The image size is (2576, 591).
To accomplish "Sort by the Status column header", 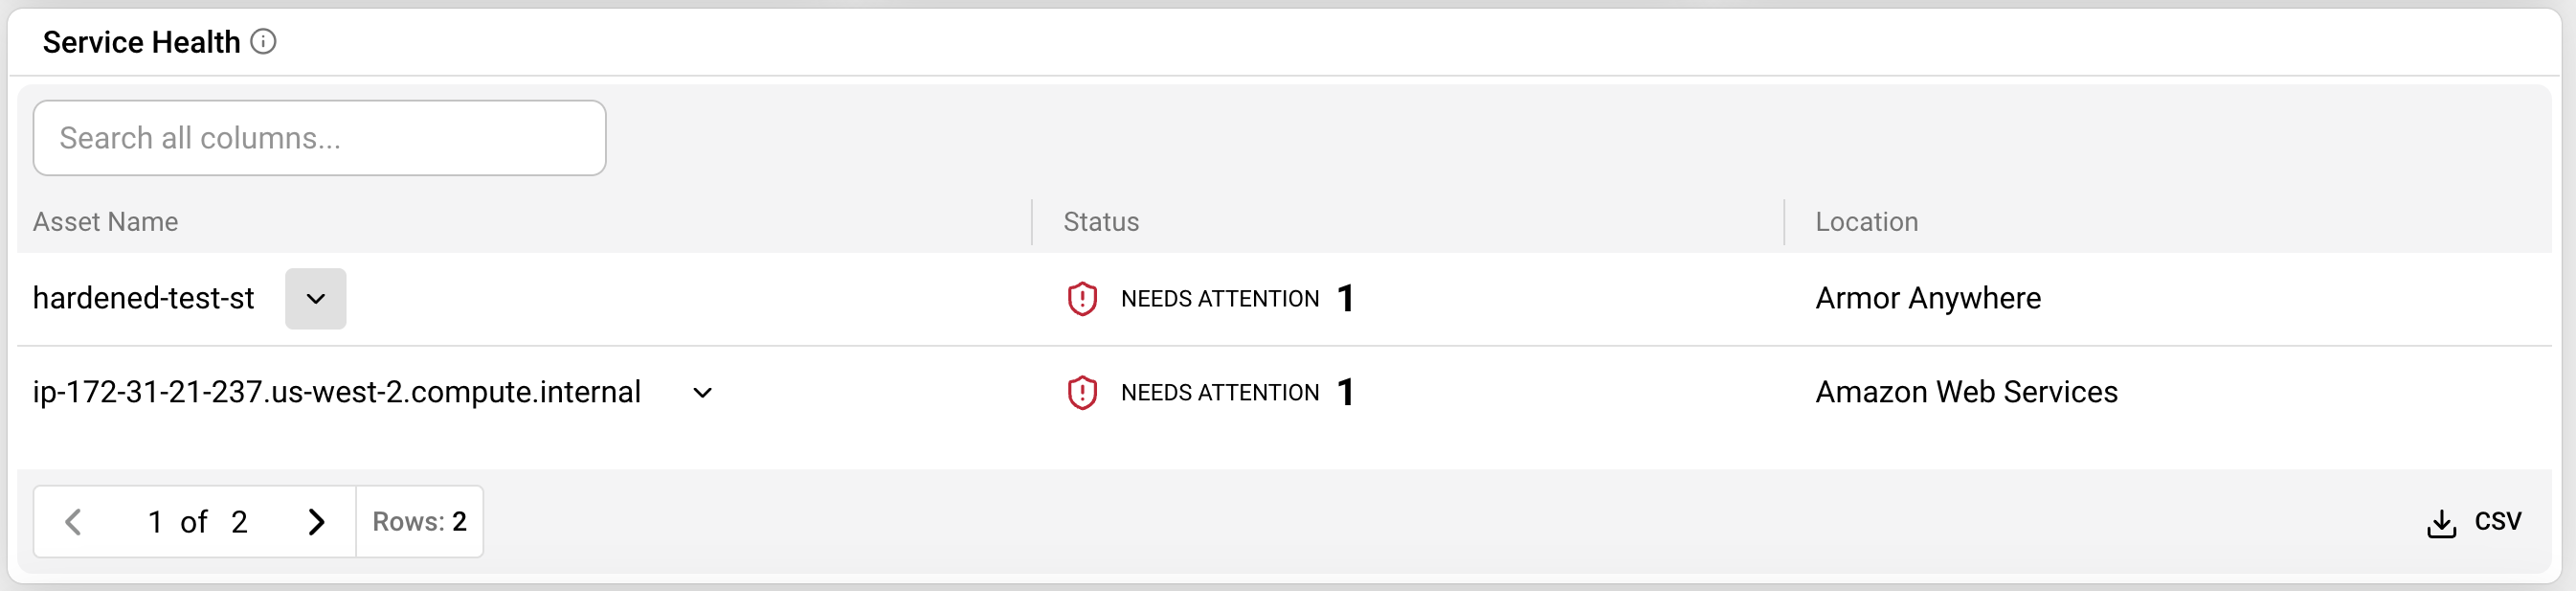I will point(1100,222).
